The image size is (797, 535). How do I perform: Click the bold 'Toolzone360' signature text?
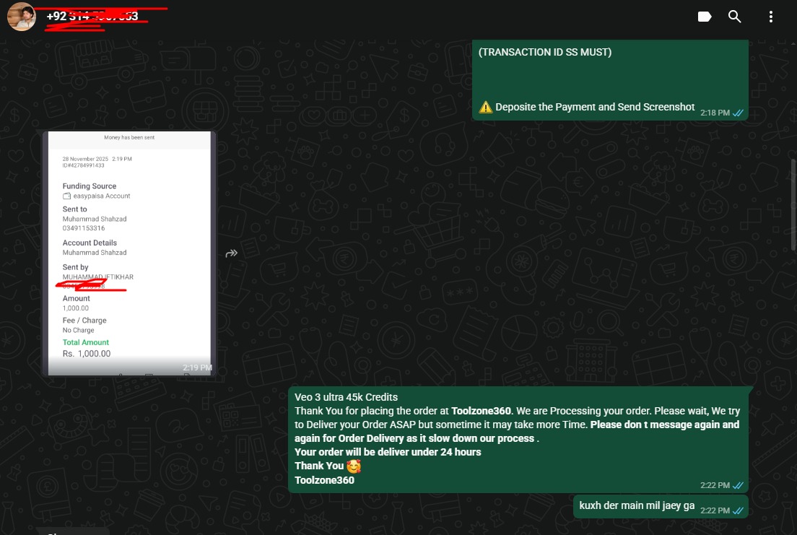tap(324, 480)
